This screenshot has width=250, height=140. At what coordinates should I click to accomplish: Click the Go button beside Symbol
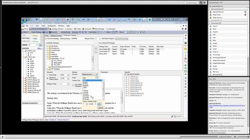coord(41,45)
